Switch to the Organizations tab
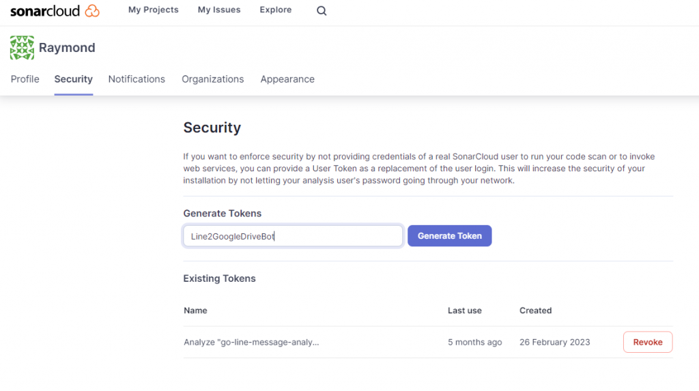Viewport: 699px width, 391px height. [x=213, y=79]
